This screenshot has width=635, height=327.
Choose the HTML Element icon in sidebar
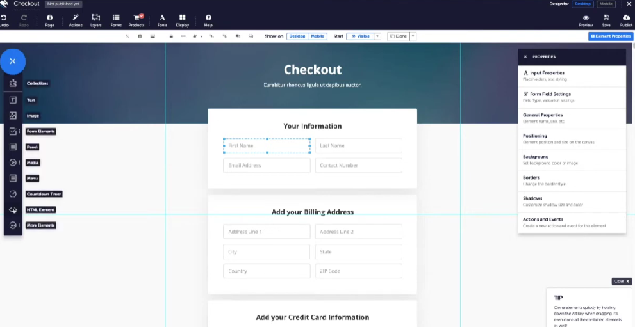pos(13,210)
